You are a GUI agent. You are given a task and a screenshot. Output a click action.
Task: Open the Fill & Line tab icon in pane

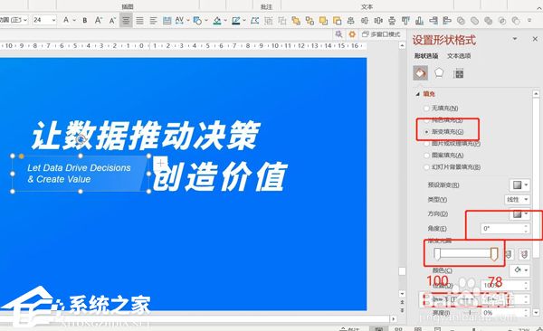click(x=421, y=73)
